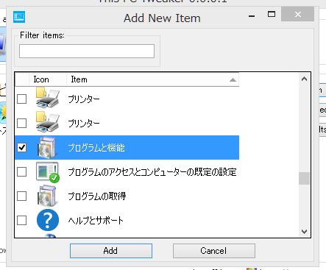This screenshot has width=326, height=270.
Task: Select the プログラムと機能 text
Action: click(x=96, y=148)
